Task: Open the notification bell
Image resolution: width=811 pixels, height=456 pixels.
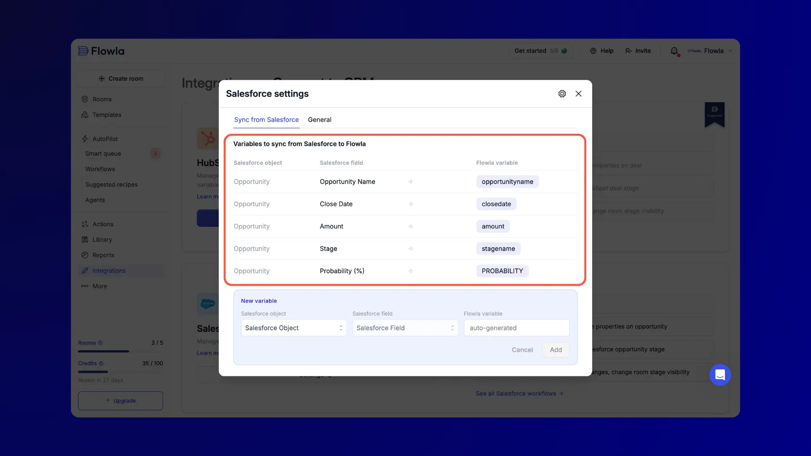Action: click(674, 51)
